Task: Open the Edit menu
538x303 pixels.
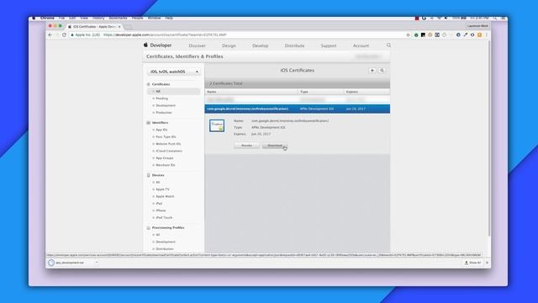Action: [x=72, y=18]
